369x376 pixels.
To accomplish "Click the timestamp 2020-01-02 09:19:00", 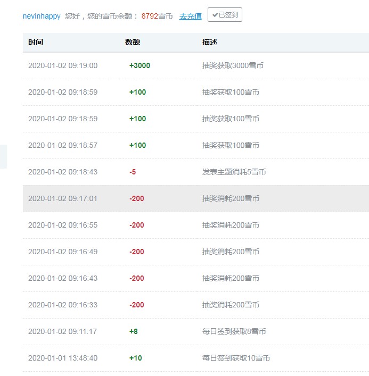I will (x=63, y=65).
